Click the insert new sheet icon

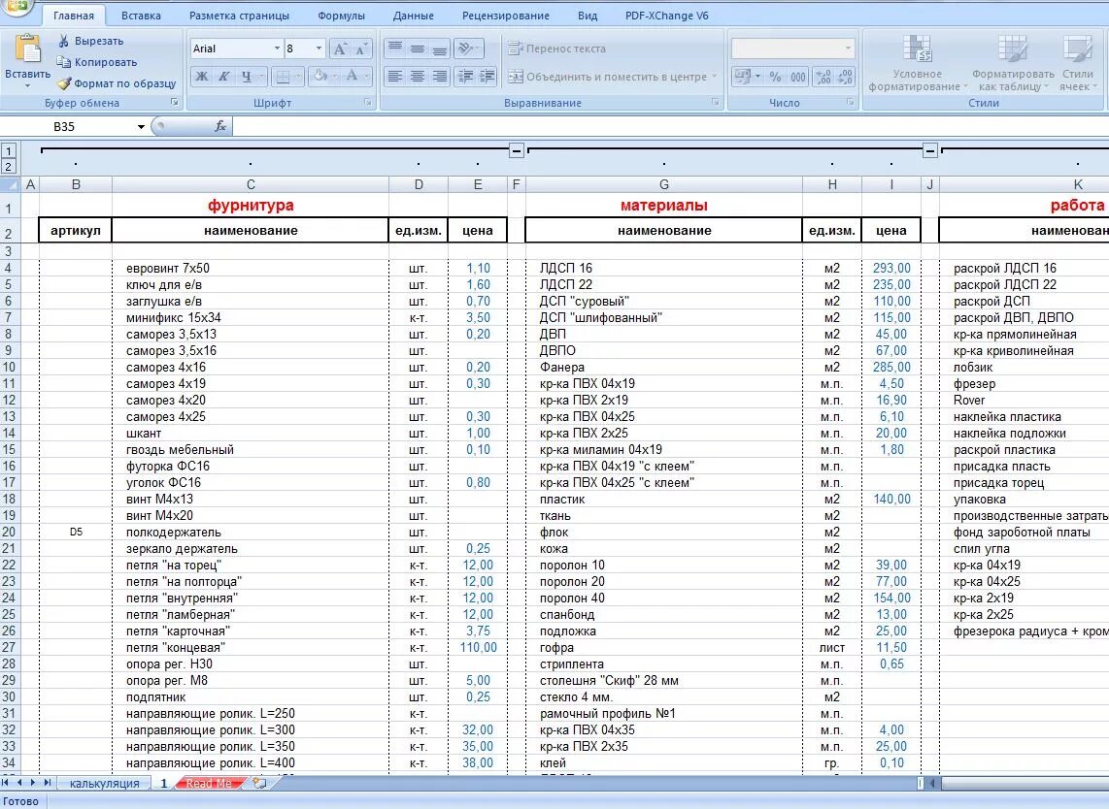pos(259,783)
